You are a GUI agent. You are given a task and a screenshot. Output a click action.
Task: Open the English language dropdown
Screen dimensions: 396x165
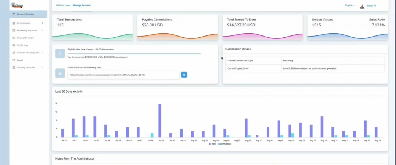pyautogui.click(x=350, y=5)
